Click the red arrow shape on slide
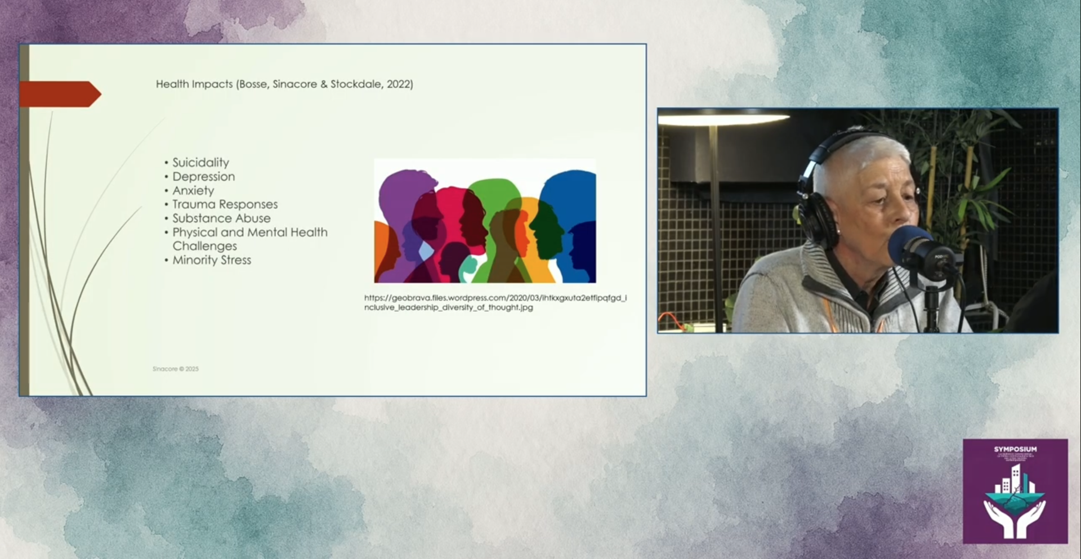The width and height of the screenshot is (1081, 559). (x=60, y=94)
